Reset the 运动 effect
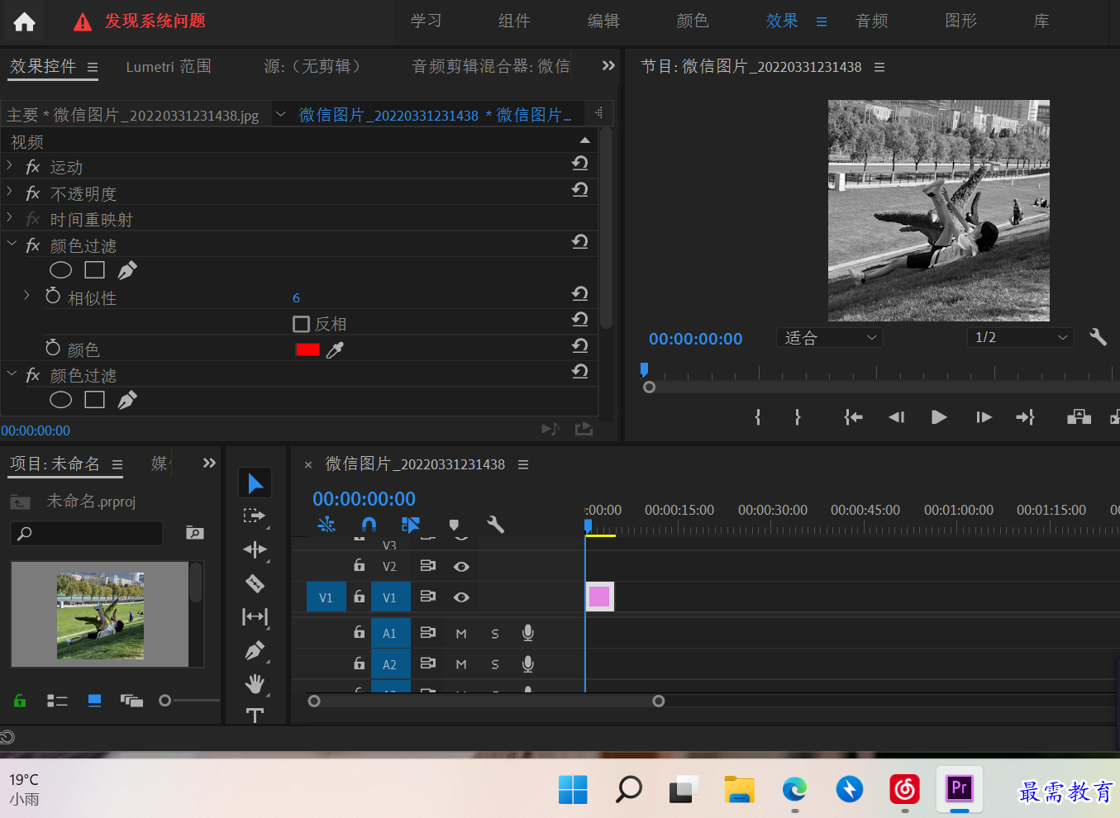 coord(580,164)
